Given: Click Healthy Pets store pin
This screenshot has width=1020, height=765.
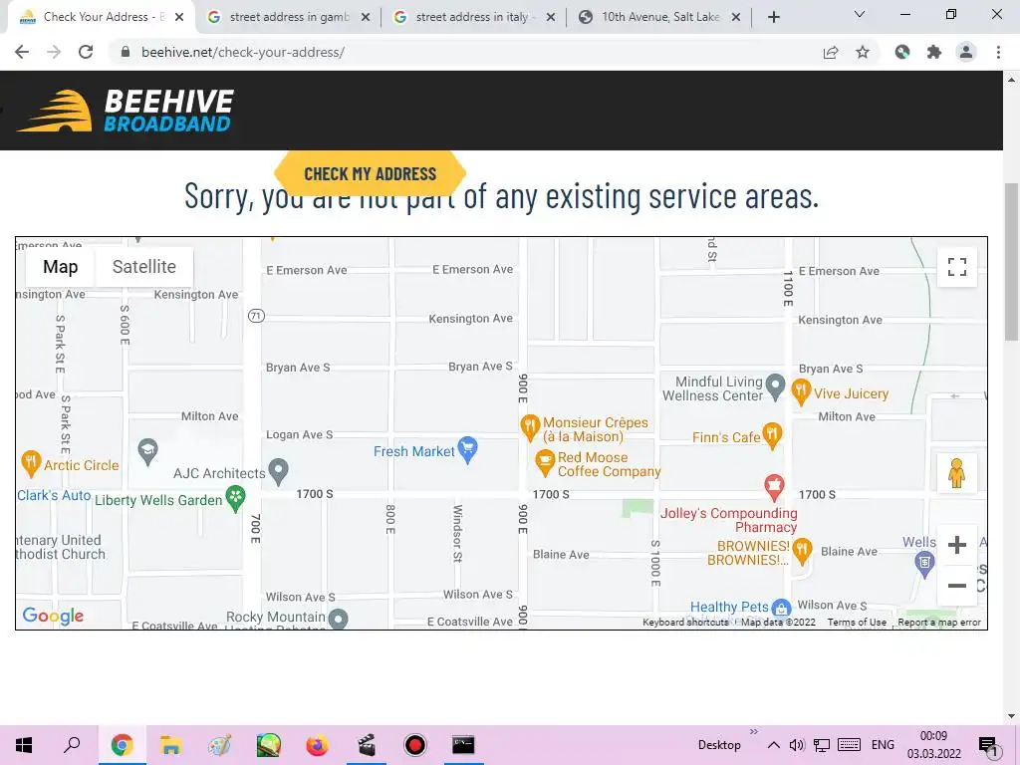Looking at the screenshot, I should tap(781, 608).
